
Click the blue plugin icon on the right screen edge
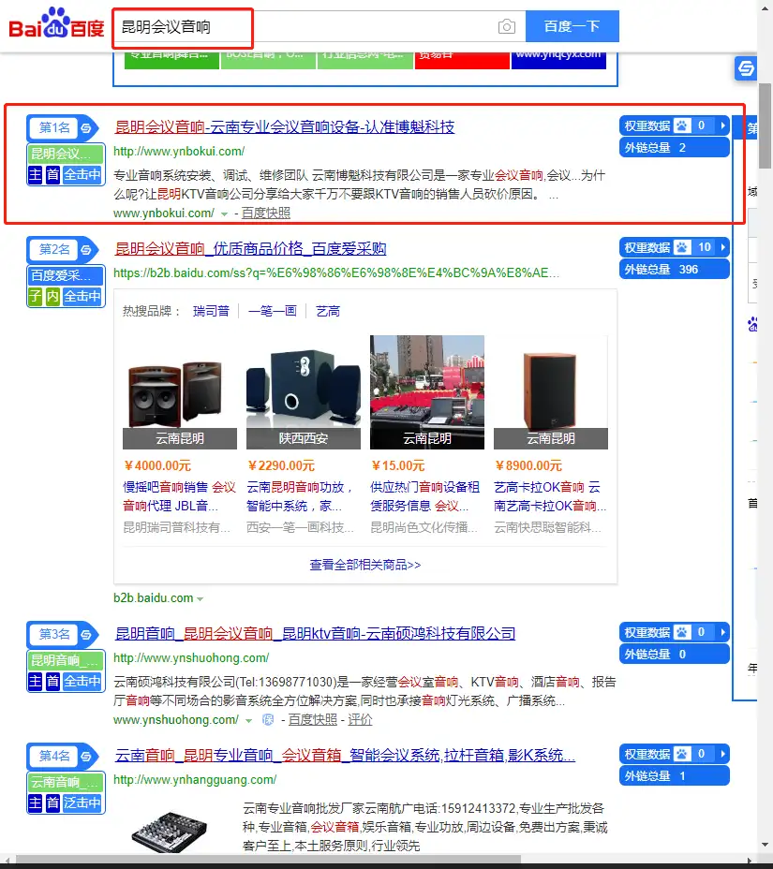pos(746,68)
